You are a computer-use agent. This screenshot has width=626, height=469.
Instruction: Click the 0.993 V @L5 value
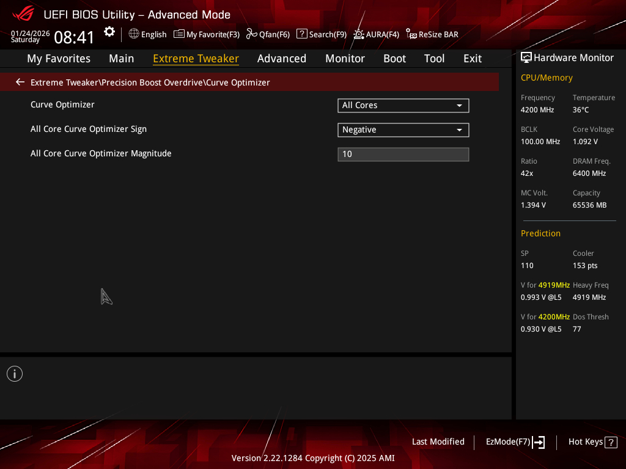pyautogui.click(x=541, y=297)
